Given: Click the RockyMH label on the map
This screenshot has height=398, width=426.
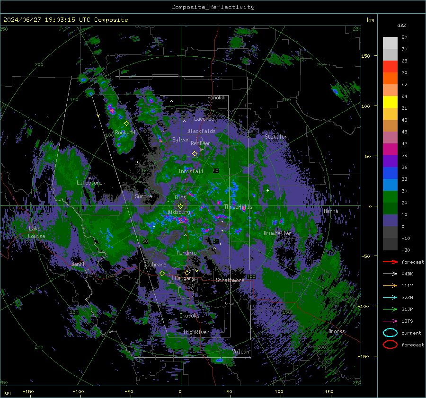Looking at the screenshot, I should 125,133.
